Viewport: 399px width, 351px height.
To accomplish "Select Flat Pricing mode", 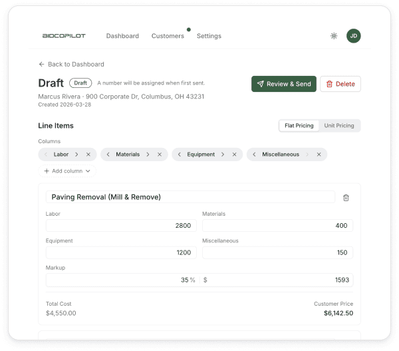I will tap(299, 126).
